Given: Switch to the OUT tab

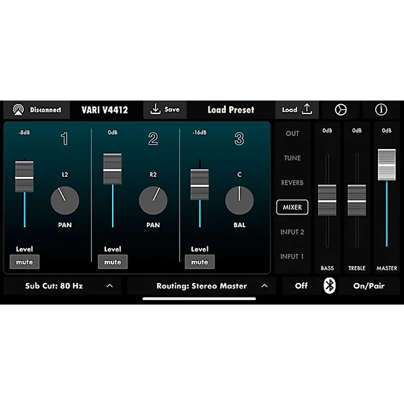Looking at the screenshot, I should click(292, 133).
